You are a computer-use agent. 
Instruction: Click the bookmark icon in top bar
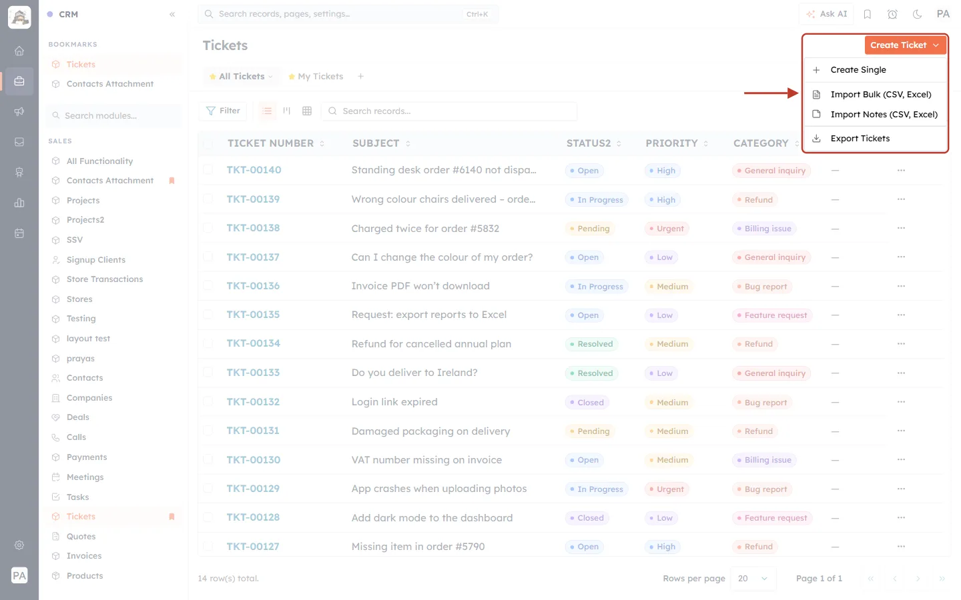coord(868,14)
